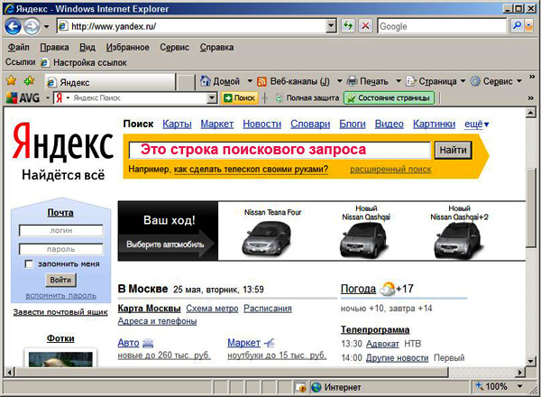This screenshot has height=397, width=541.
Task: Select the Новый Nissan Qashqai+2 car image
Action: coord(460,240)
